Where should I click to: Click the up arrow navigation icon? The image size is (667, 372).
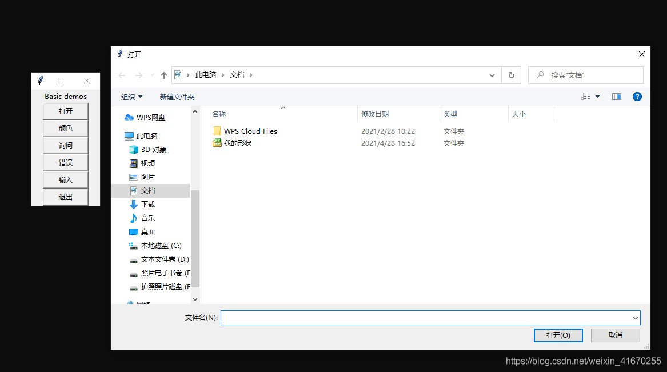pos(163,75)
